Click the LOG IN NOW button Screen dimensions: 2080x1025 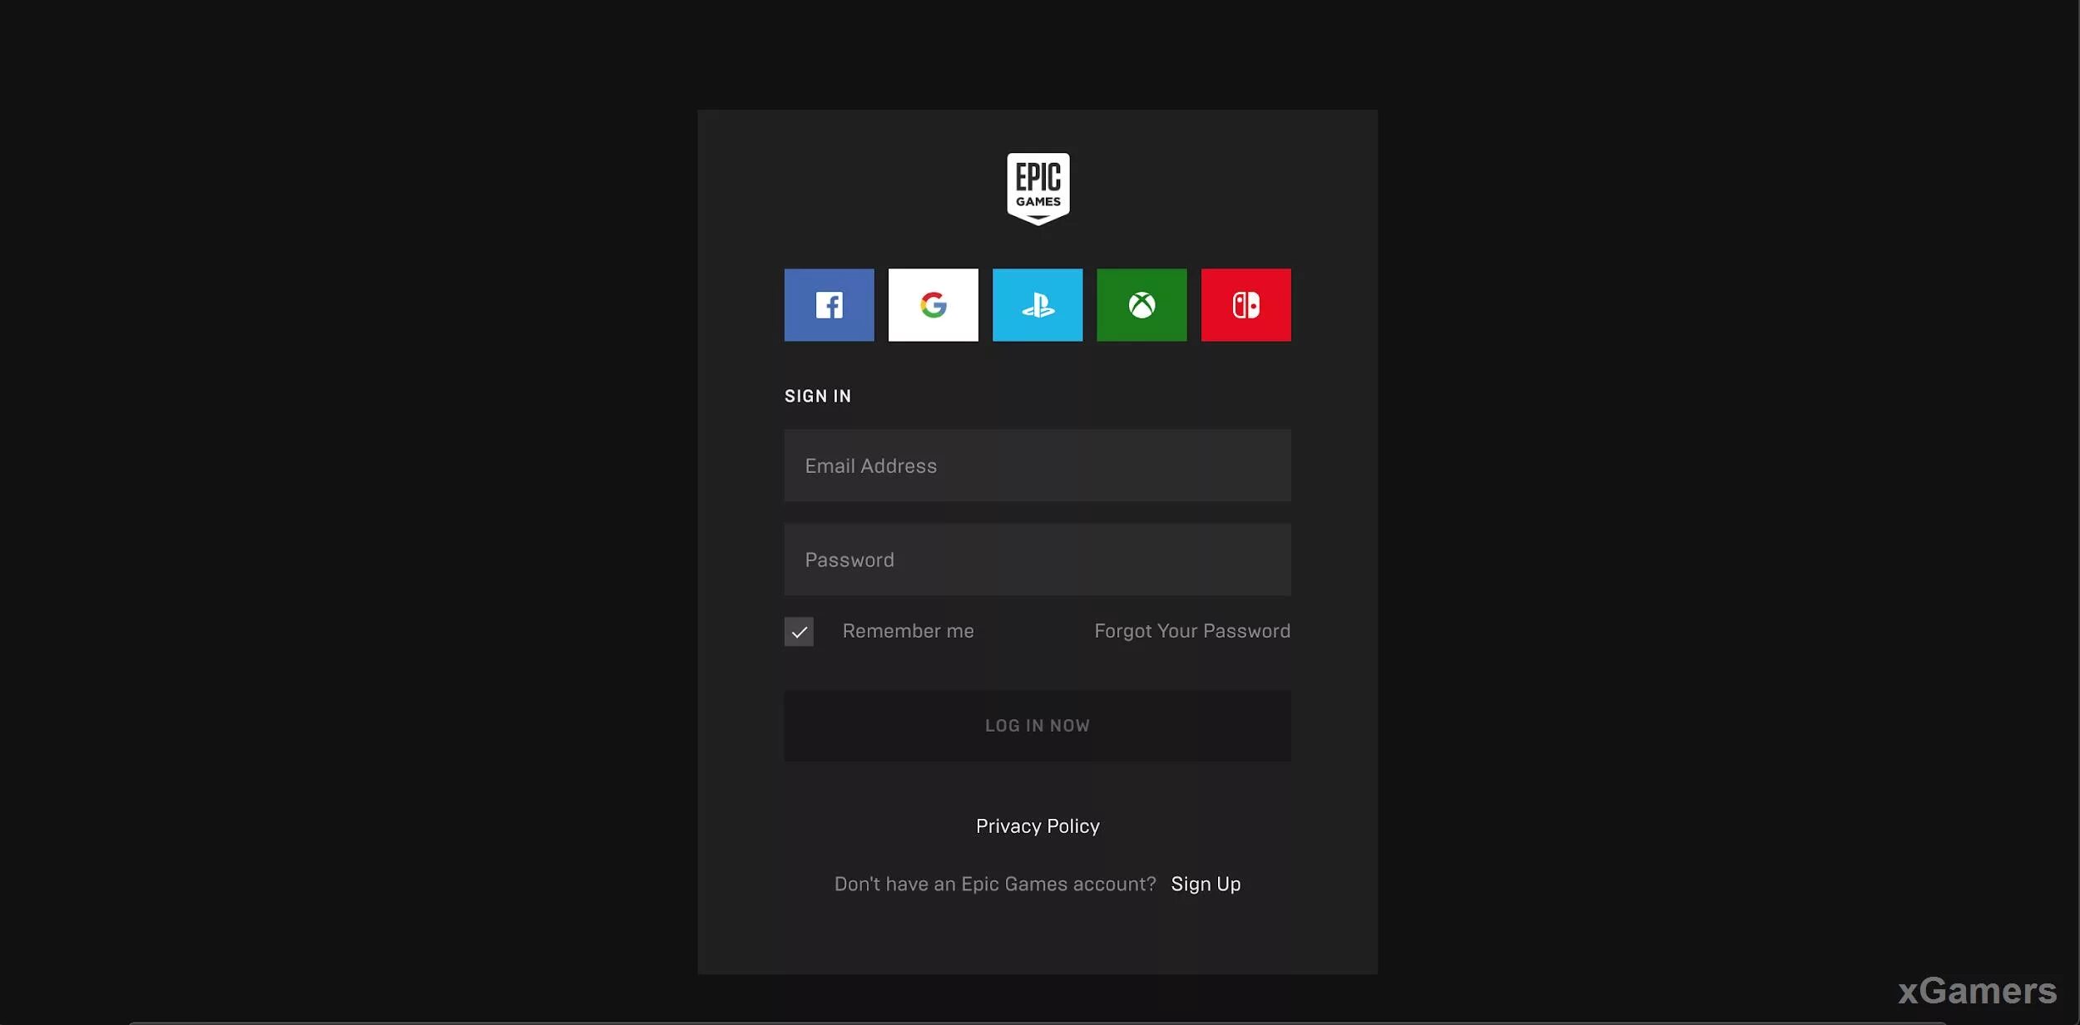point(1038,726)
